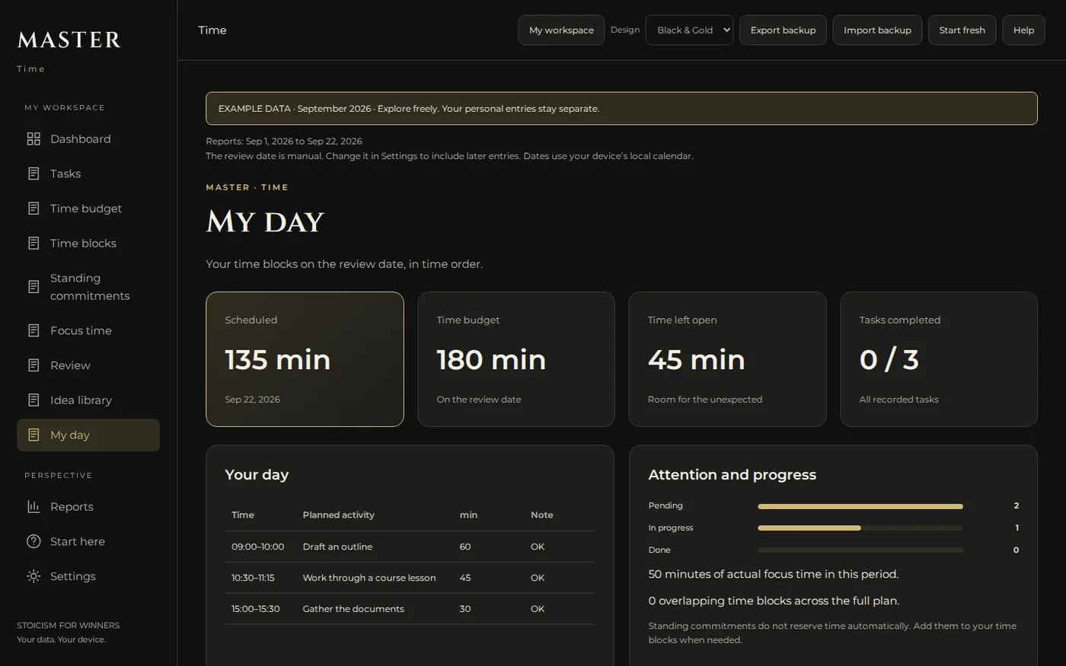The width and height of the screenshot is (1066, 666).
Task: Click 'Work through a course lesson' row
Action: (410, 578)
